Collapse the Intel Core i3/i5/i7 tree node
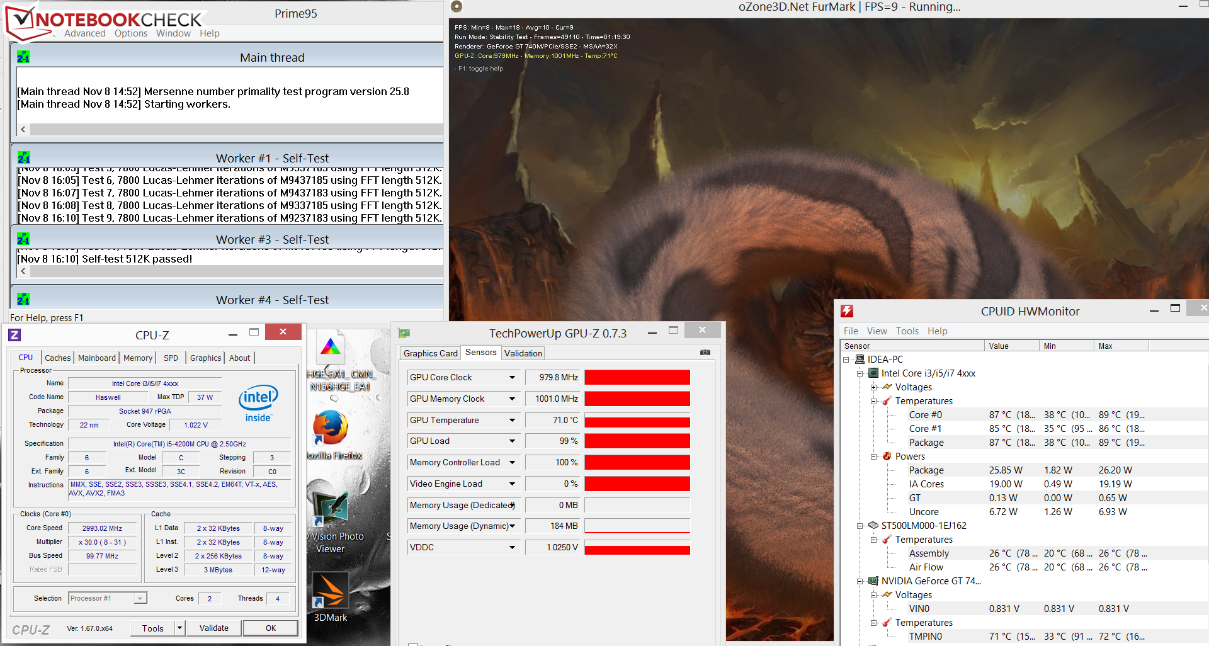 tap(860, 373)
